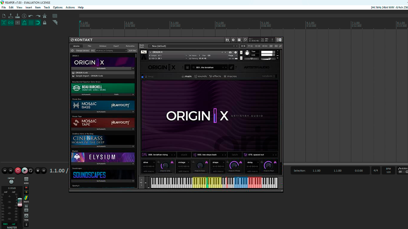Select ORIGIN X.nki instrument file
The width and height of the screenshot is (408, 229).
coord(103,72)
